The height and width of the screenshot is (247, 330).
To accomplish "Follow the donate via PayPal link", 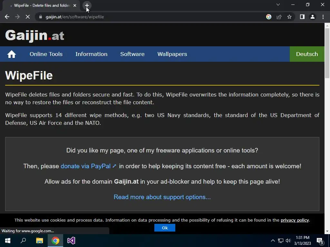I will [88, 166].
